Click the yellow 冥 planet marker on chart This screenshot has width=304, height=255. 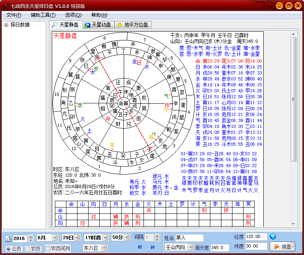coord(112,145)
